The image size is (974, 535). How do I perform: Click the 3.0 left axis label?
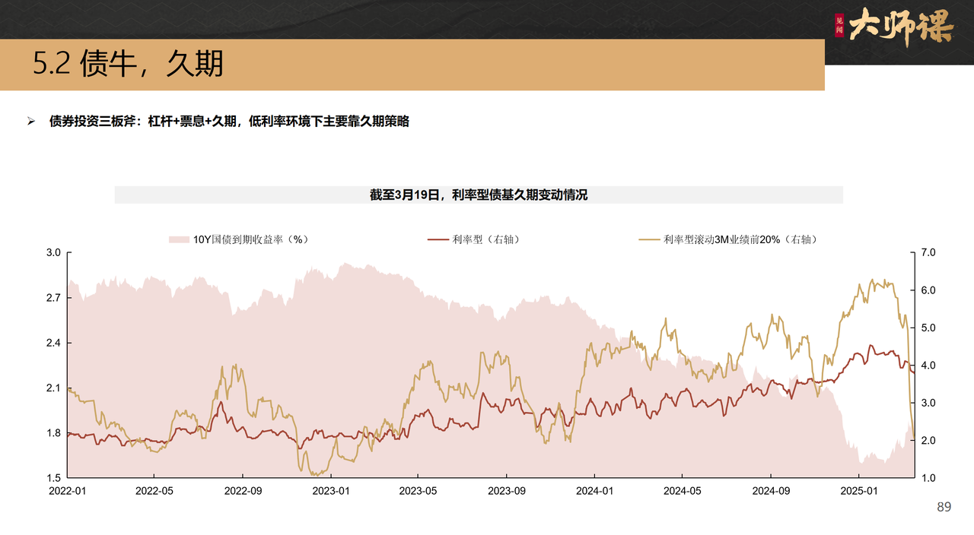tap(55, 252)
